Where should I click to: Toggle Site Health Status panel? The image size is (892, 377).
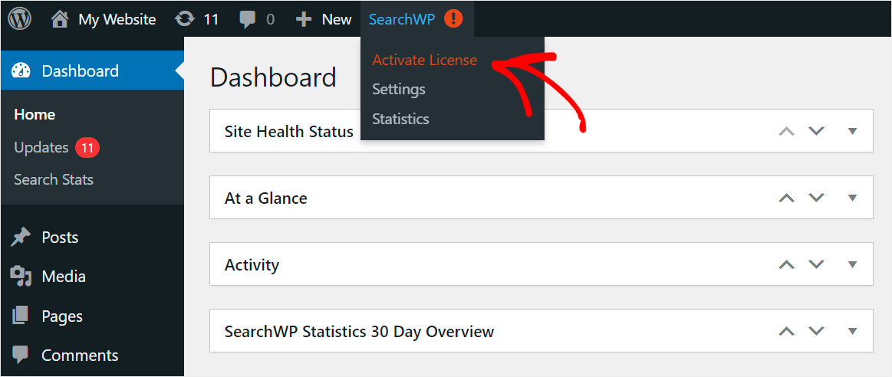(851, 131)
